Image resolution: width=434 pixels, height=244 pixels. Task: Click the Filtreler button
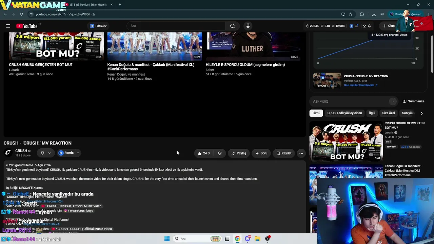[98, 26]
